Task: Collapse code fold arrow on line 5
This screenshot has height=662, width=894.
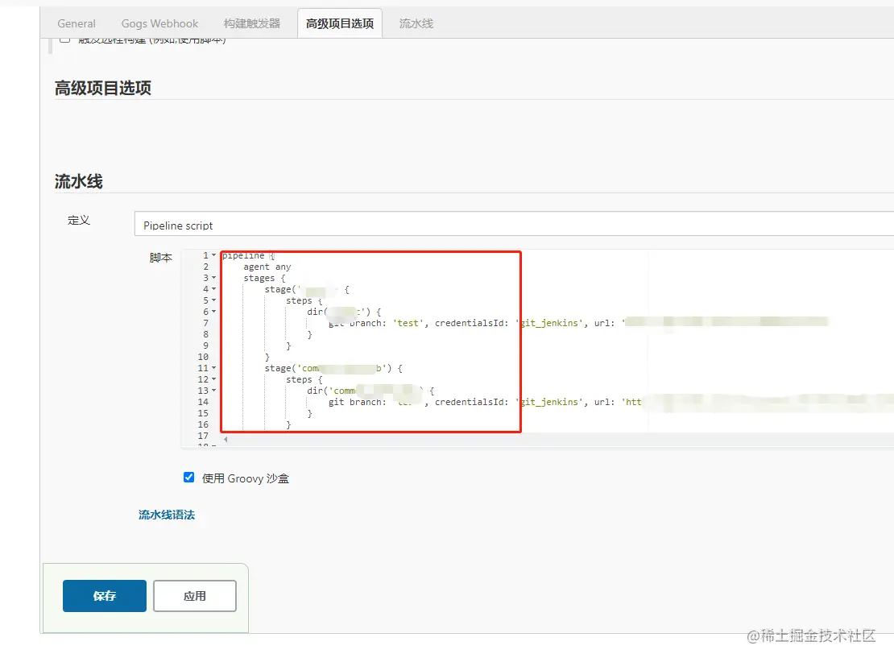Action: tap(213, 300)
